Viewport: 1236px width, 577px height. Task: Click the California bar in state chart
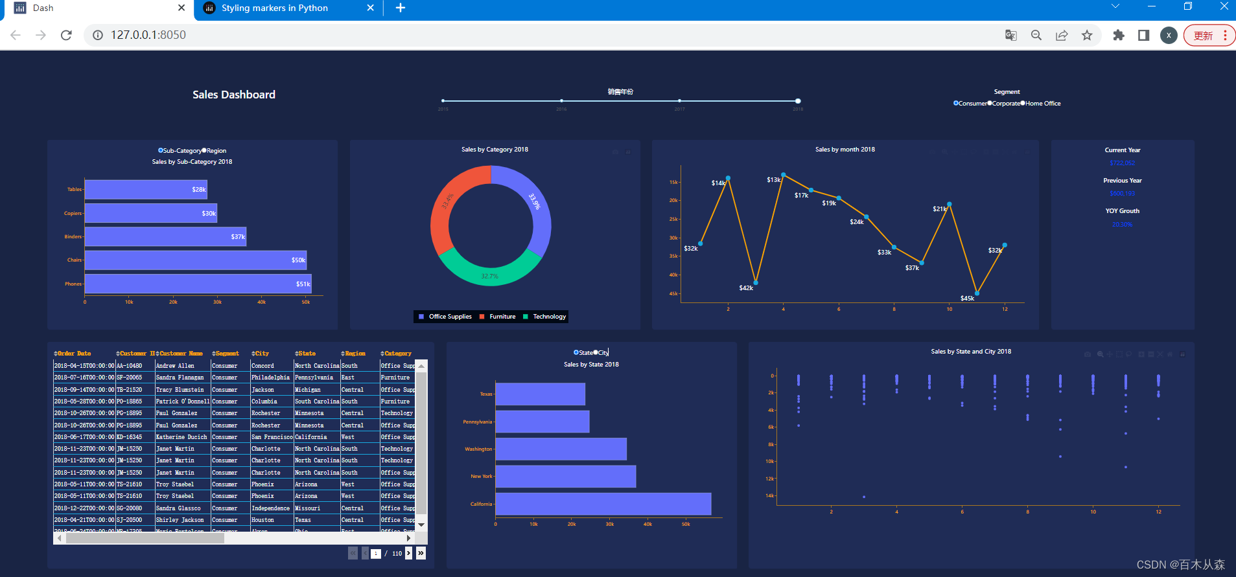point(603,504)
